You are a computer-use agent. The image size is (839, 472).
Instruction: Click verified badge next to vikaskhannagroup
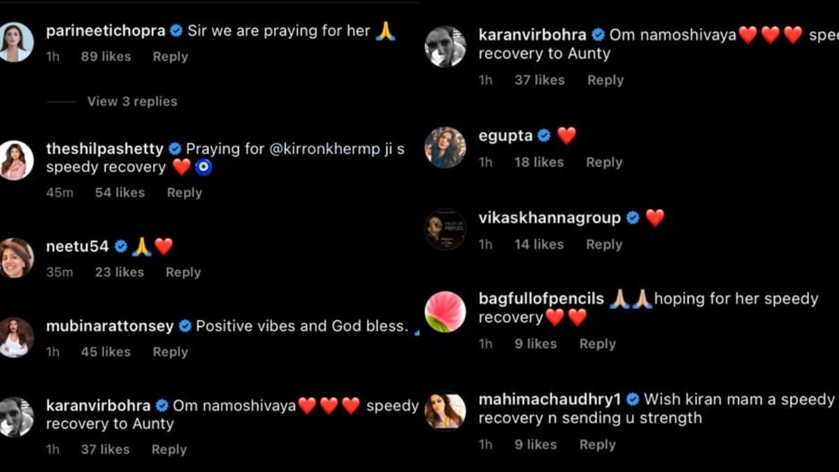coord(633,218)
